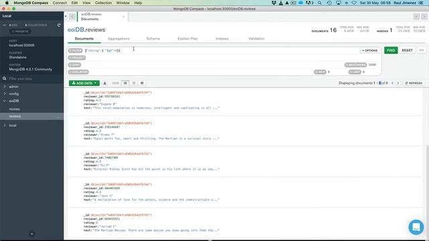
Task: Collapse the eoiDB database
Action: pos(5,101)
